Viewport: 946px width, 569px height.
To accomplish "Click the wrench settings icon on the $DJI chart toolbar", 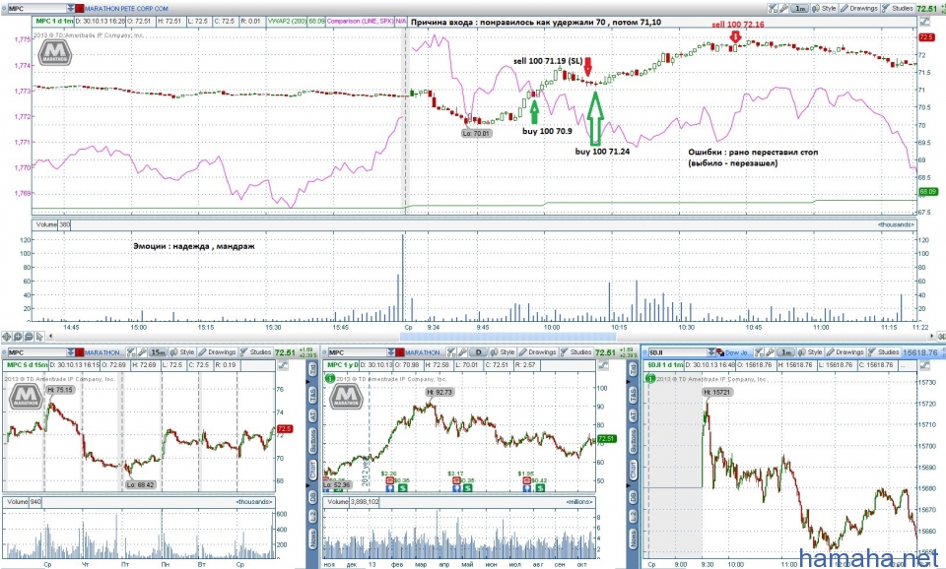I will (x=770, y=352).
